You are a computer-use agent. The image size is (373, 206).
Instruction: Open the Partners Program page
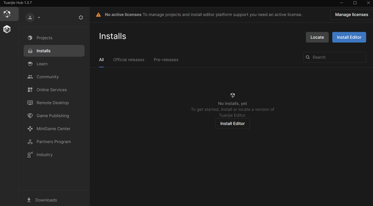54,142
